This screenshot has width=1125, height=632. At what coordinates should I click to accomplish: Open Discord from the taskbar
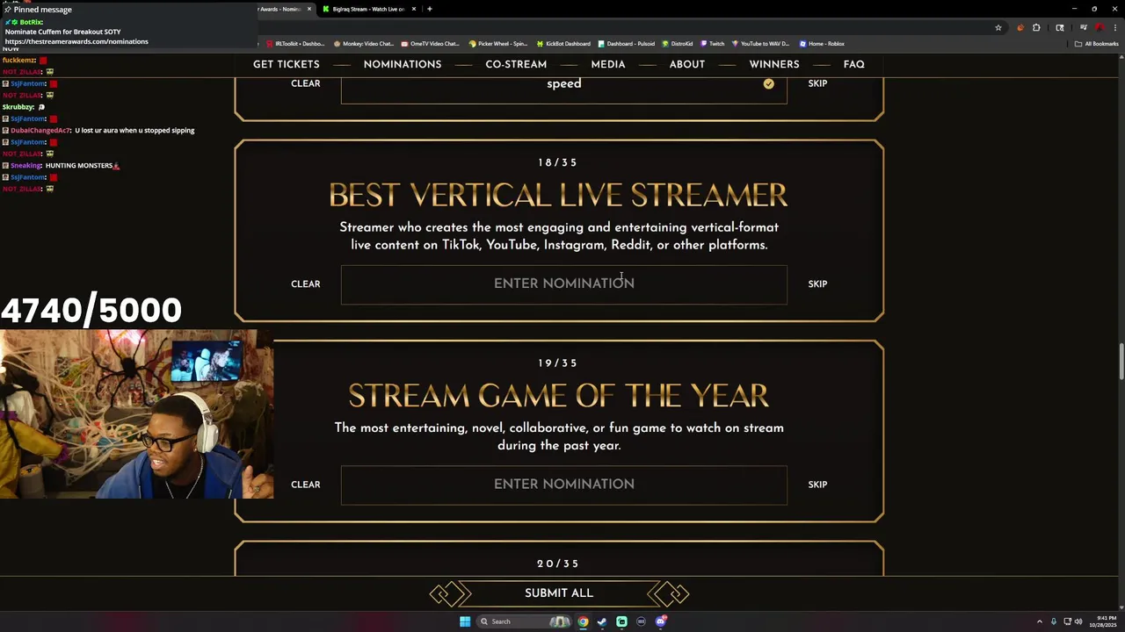point(661,621)
